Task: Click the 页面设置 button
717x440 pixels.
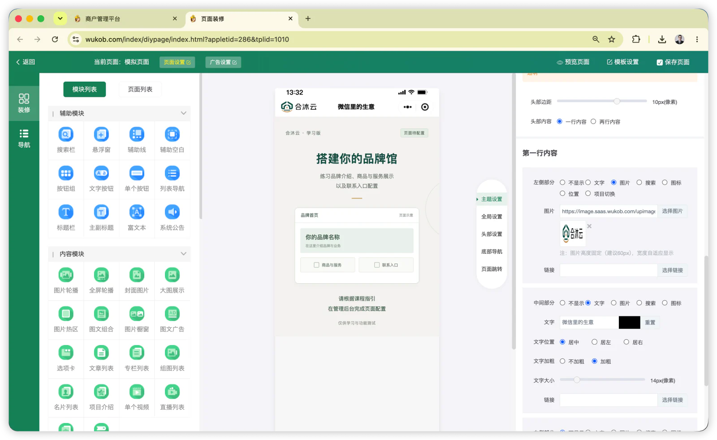Action: tap(177, 62)
